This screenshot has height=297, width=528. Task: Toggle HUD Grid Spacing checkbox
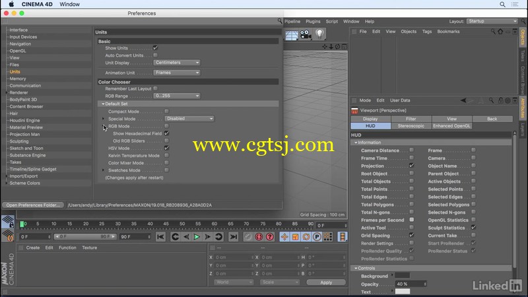[411, 236]
